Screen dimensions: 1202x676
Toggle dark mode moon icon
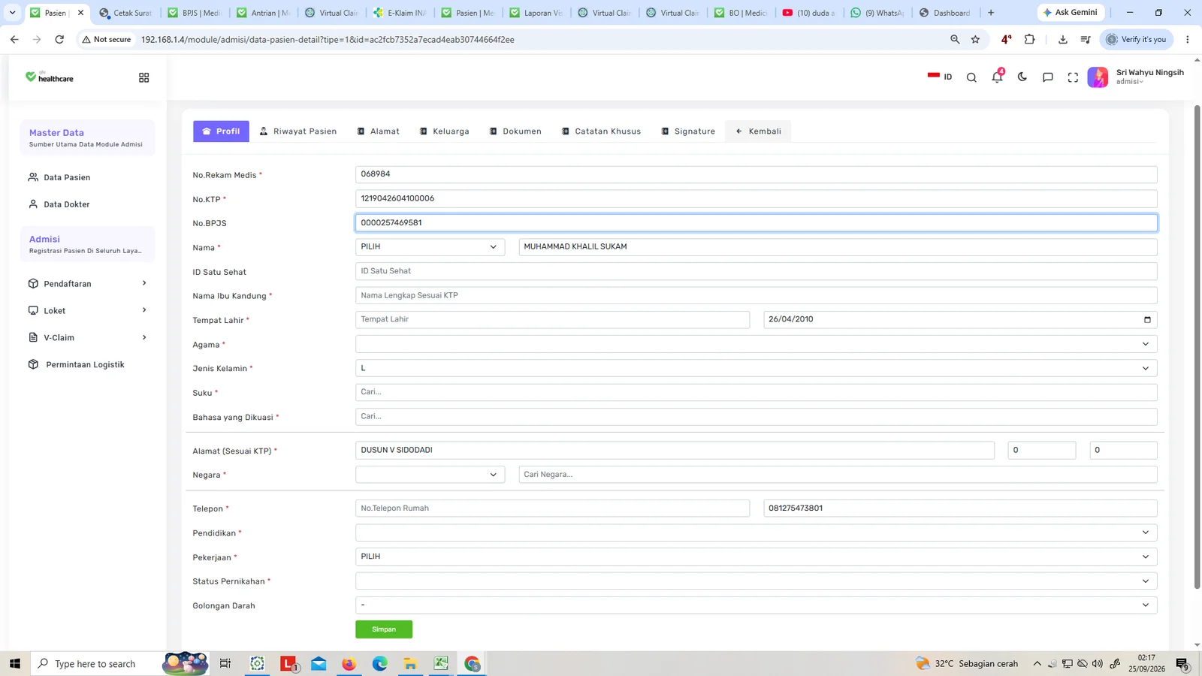coord(1022,77)
